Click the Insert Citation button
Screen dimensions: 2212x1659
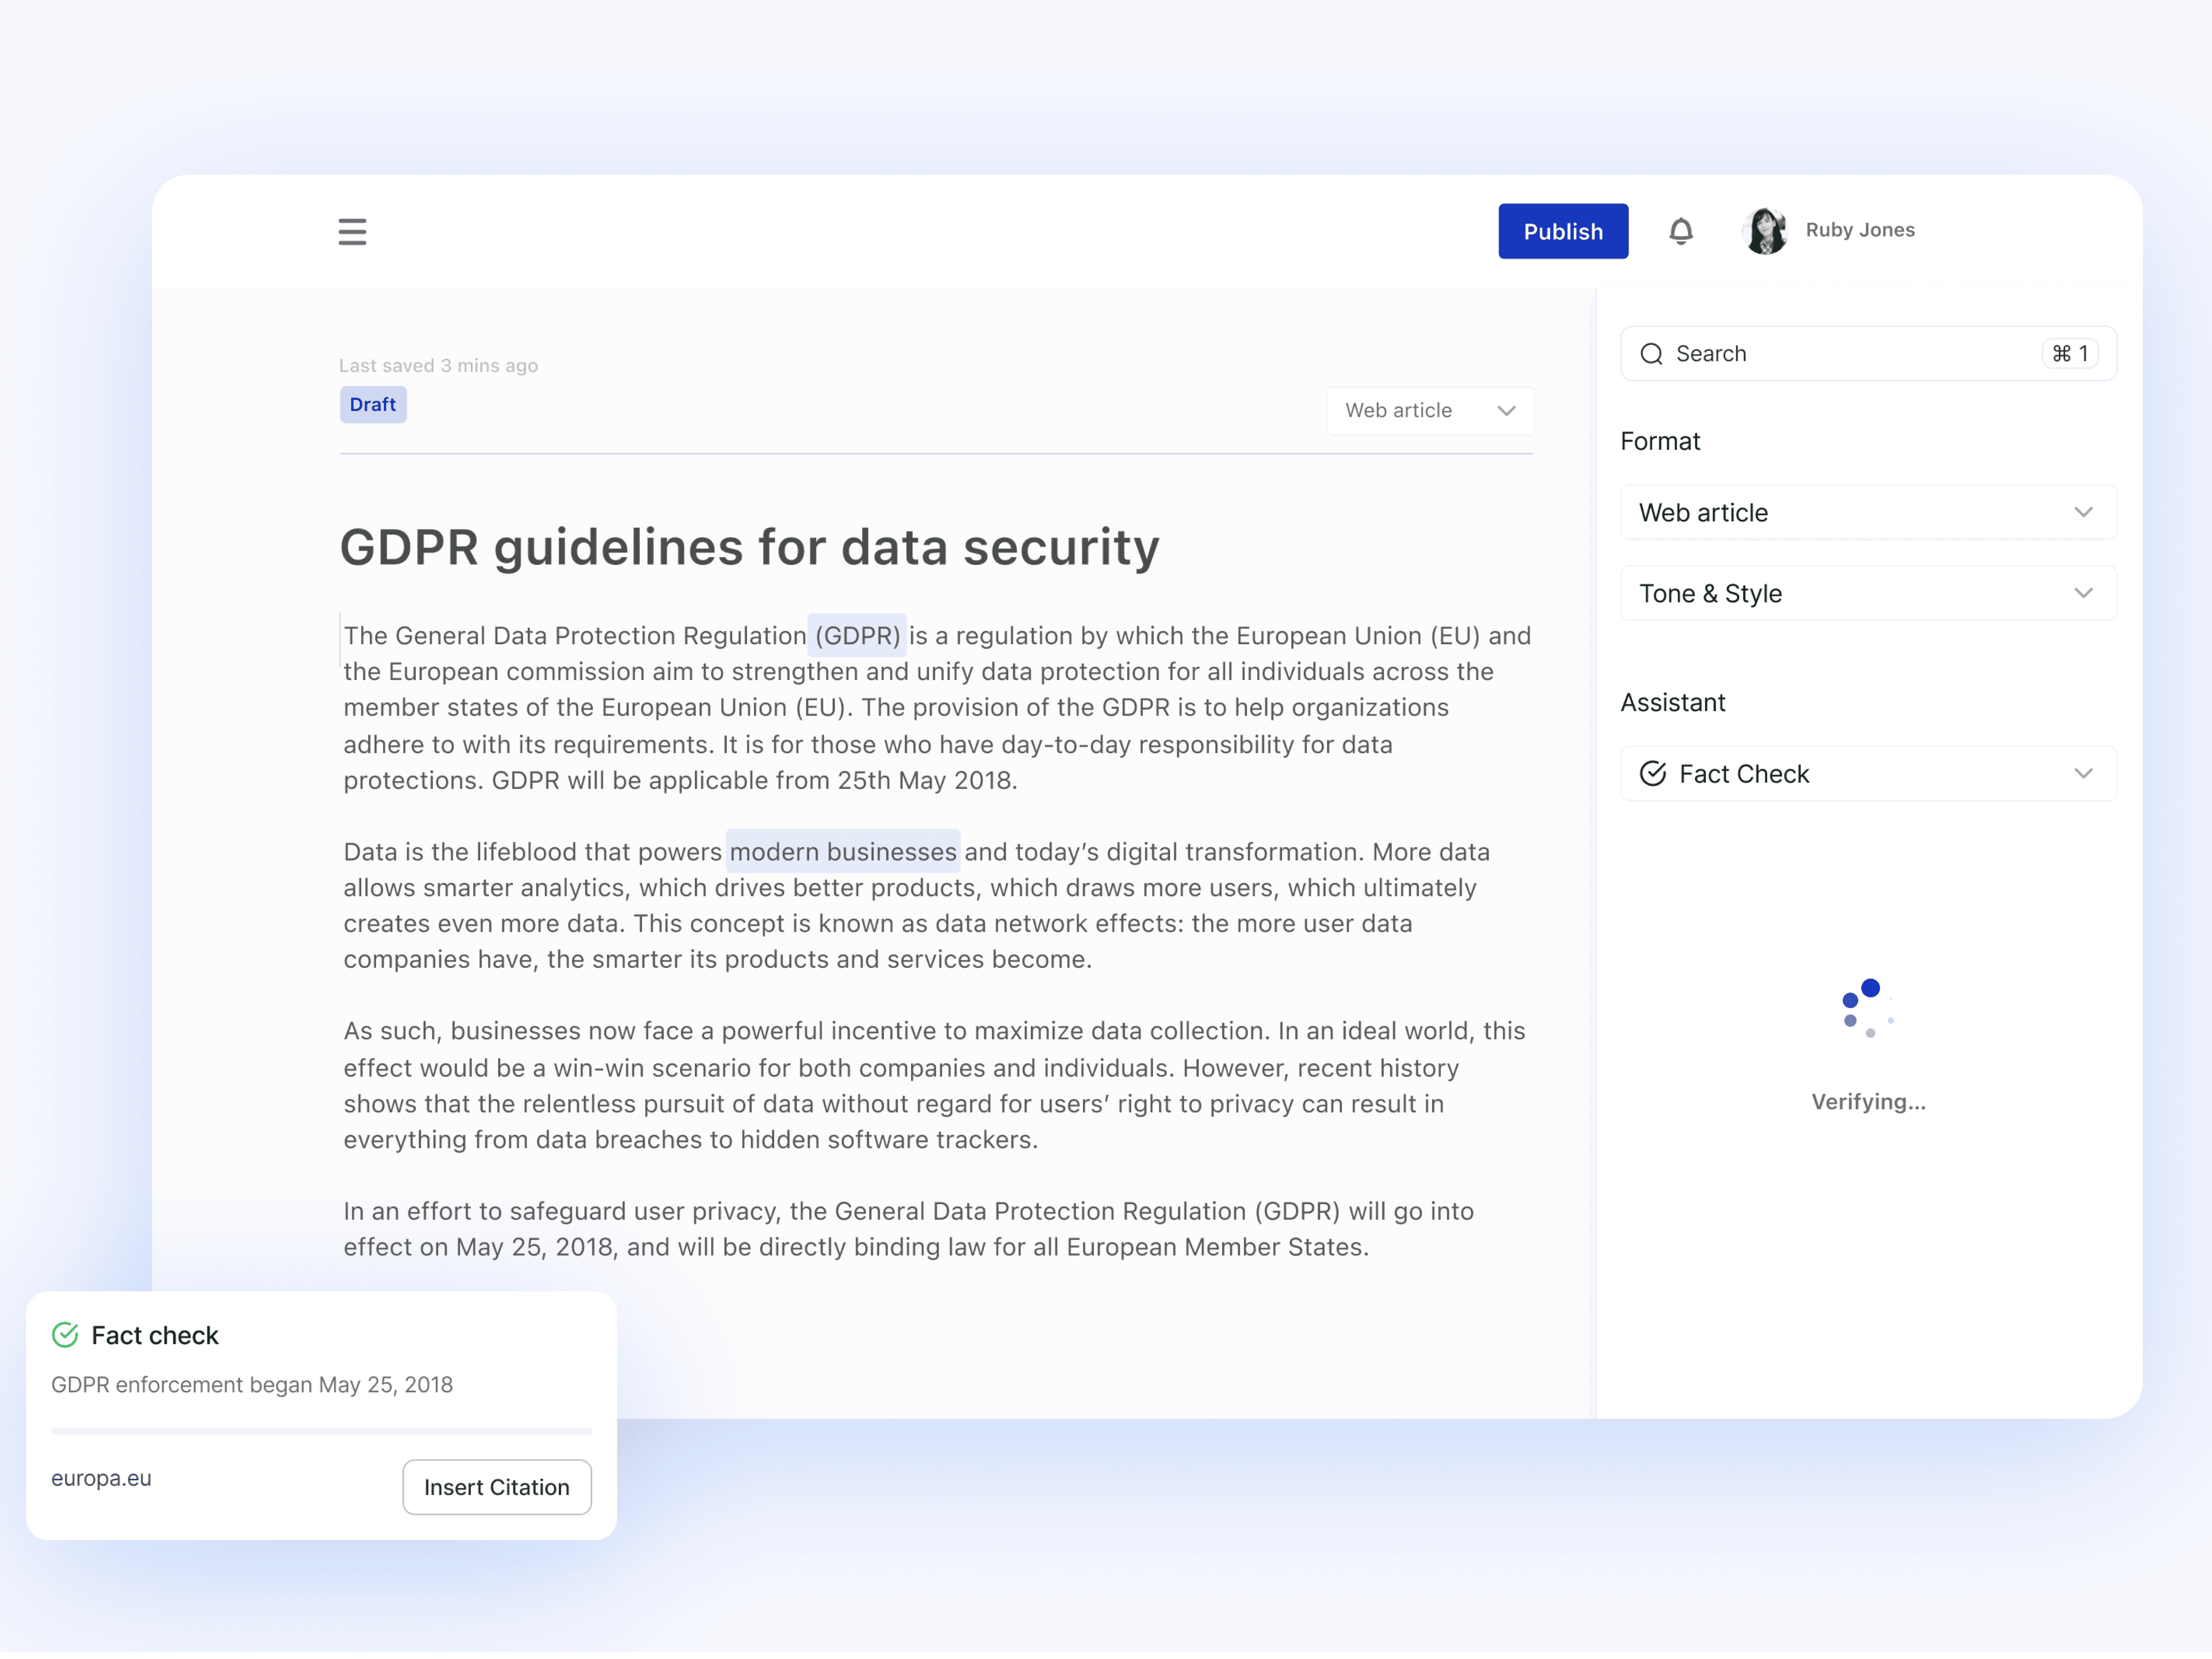(496, 1487)
